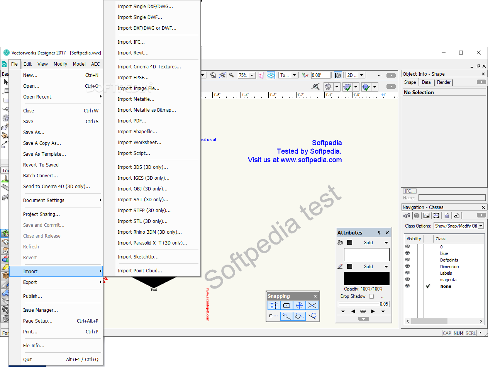This screenshot has width=488, height=367.
Task: Toggle visibility eye for class blue
Action: 407,253
